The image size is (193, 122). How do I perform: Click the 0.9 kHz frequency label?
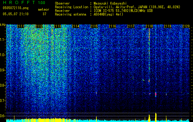point(3,70)
